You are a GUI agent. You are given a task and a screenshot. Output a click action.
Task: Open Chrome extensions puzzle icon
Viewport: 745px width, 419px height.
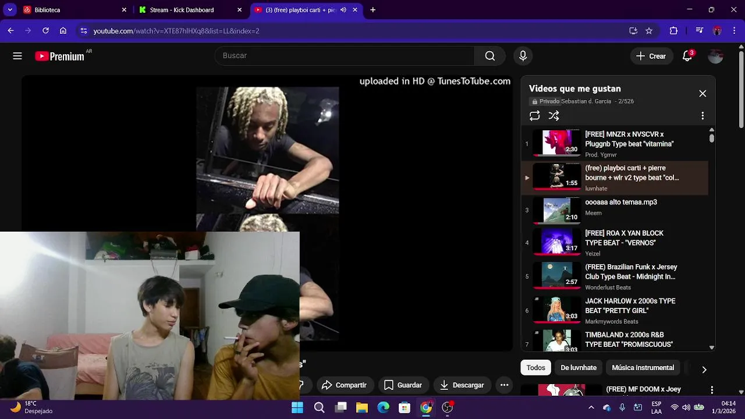point(674,31)
